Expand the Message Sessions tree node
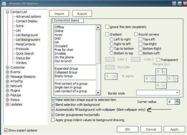 [x=7, y=77]
